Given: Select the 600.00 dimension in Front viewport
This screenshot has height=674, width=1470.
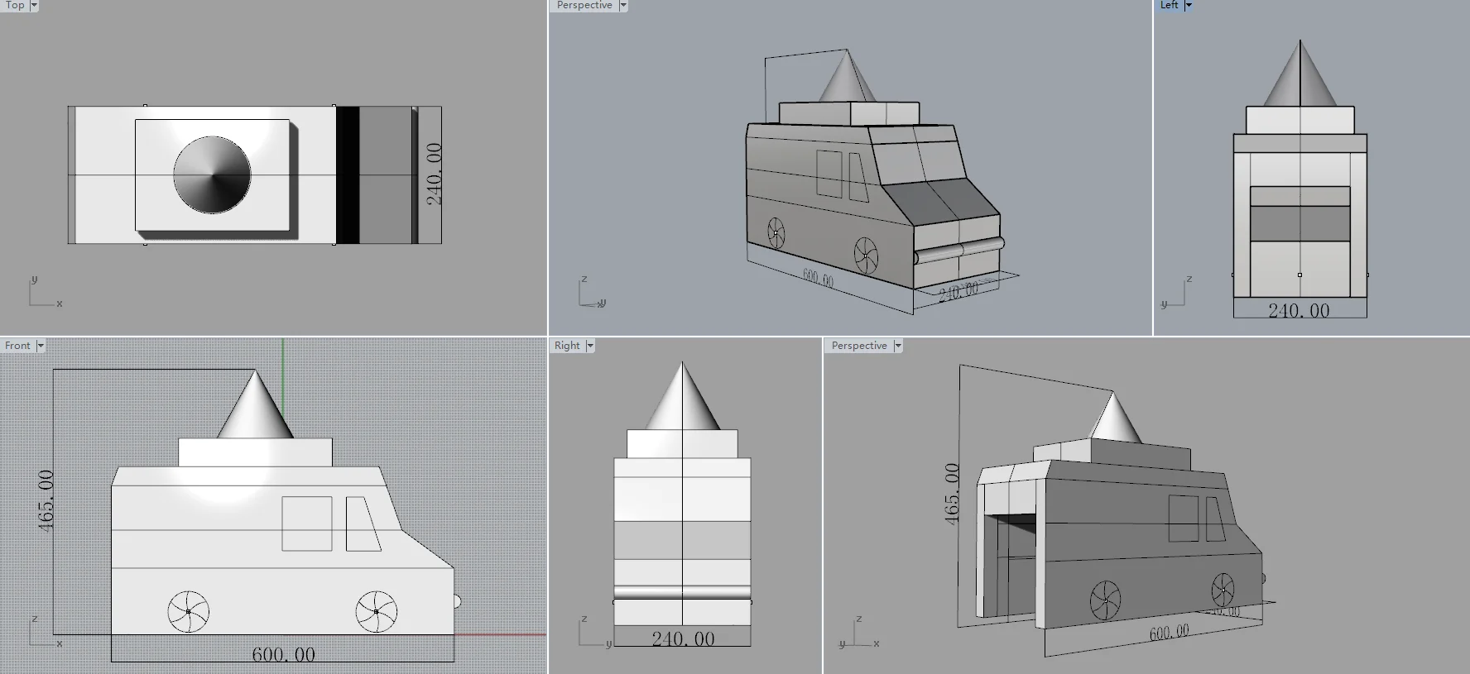Looking at the screenshot, I should [283, 654].
